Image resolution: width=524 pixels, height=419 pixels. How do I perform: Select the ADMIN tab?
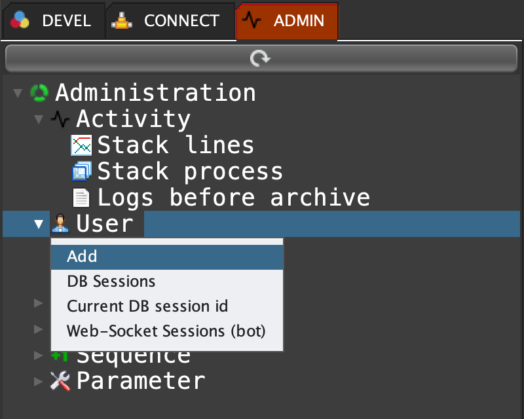coord(287,21)
